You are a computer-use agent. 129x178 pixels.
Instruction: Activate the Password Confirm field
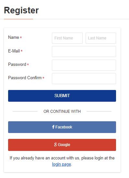tap(84, 79)
